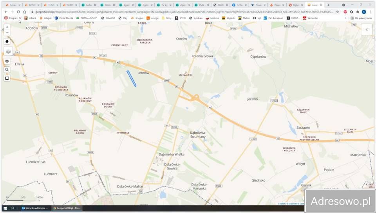Click the square tool below search

point(7,78)
